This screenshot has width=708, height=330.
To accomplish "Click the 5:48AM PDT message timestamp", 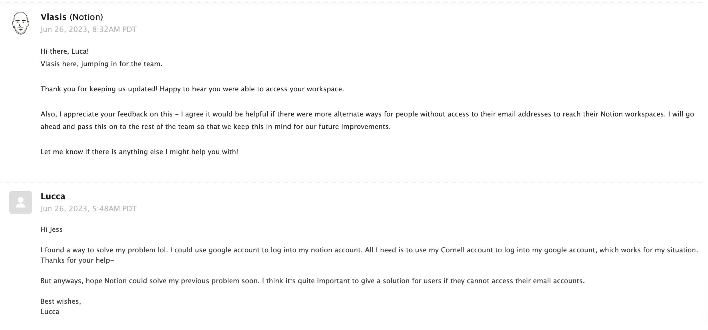I will (x=88, y=209).
